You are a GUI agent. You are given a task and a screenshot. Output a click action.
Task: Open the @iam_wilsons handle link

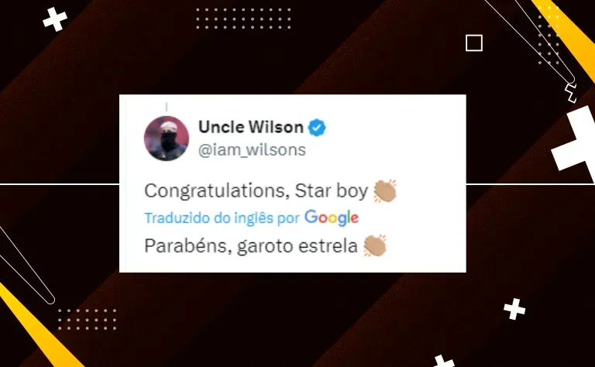point(252,150)
